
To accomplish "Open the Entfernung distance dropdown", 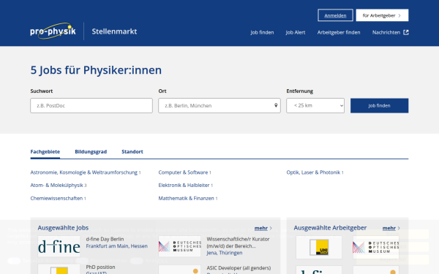I will click(x=315, y=105).
